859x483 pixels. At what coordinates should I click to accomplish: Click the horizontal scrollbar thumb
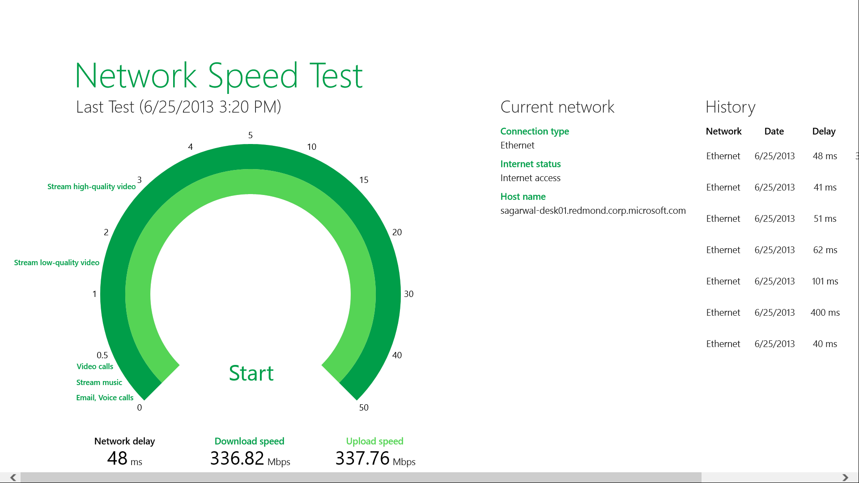(x=361, y=478)
